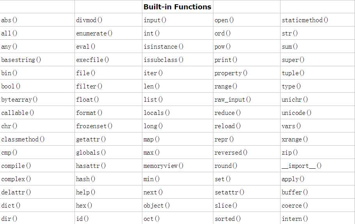Click the intern() function entry
Viewport: 355px width, 224px height.
coord(295,219)
